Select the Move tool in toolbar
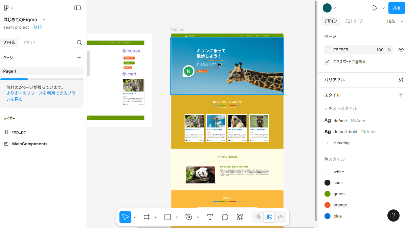This screenshot has width=406, height=228. click(x=125, y=217)
